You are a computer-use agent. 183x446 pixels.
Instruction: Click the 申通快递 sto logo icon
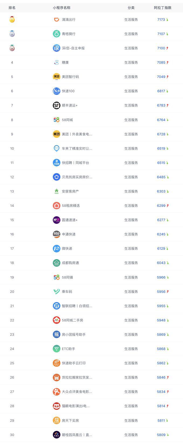point(56,234)
